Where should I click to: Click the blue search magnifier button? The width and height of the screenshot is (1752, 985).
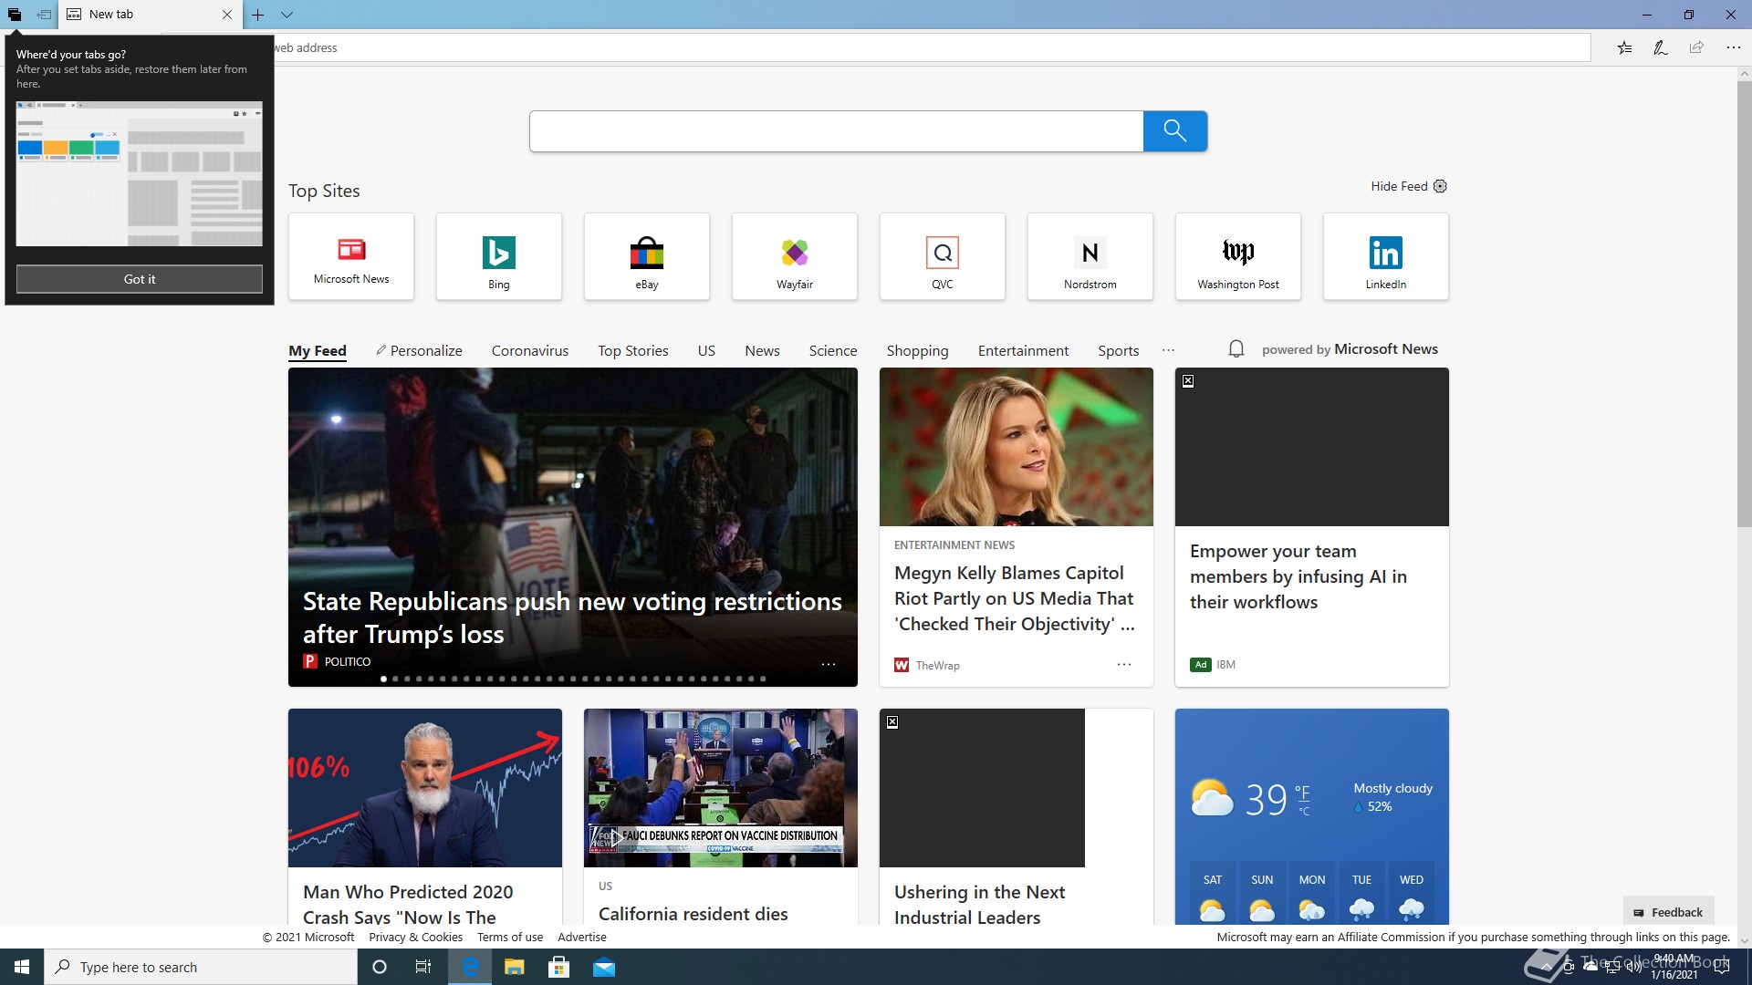pyautogui.click(x=1175, y=131)
